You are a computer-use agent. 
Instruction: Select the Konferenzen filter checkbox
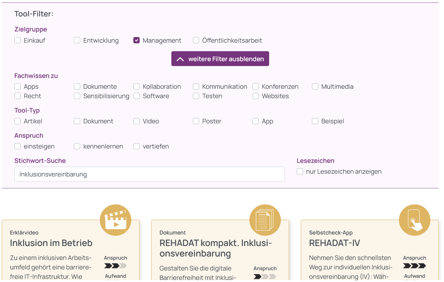click(x=255, y=86)
